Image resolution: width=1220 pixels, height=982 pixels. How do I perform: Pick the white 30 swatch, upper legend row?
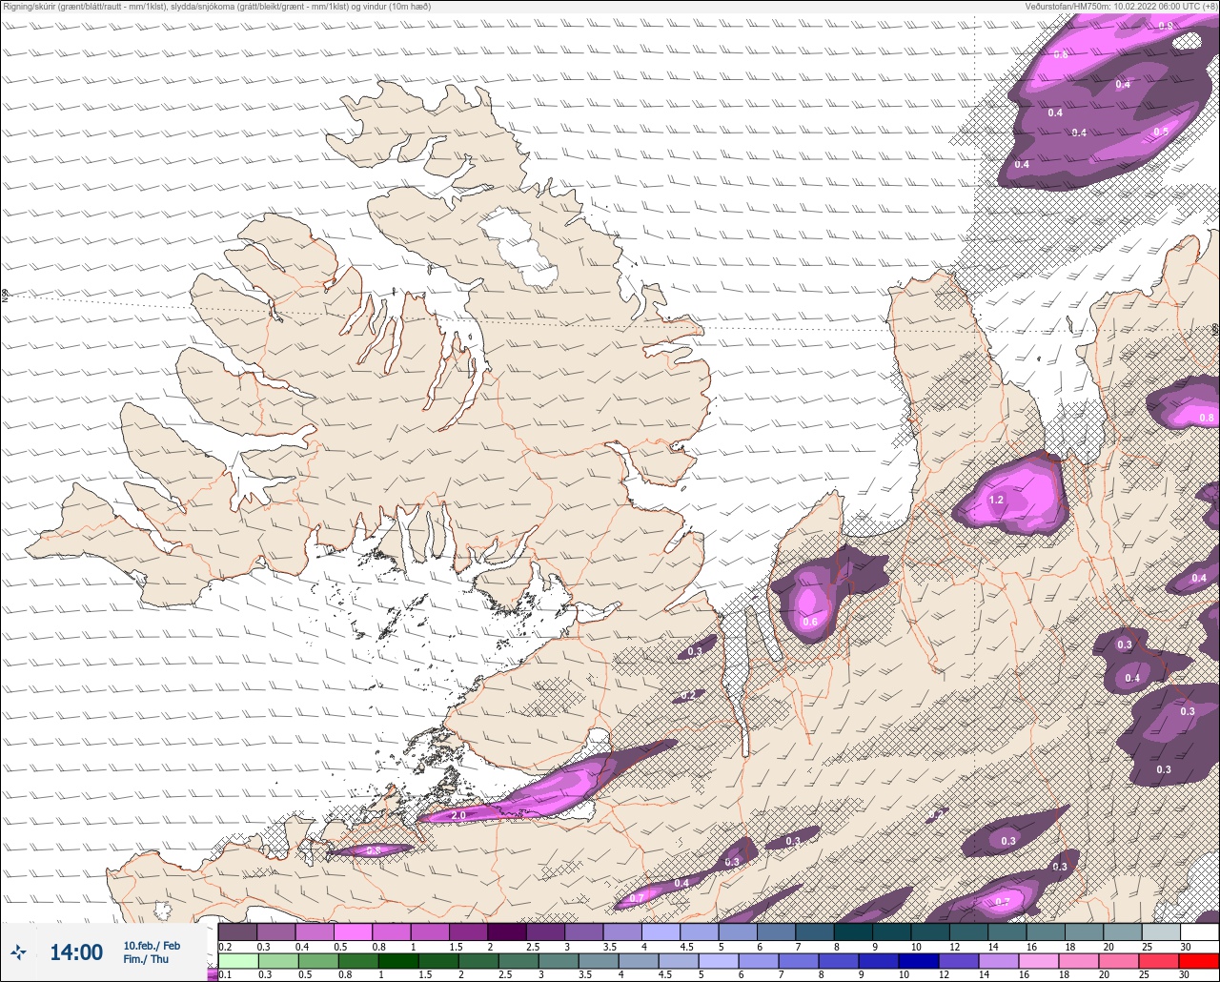[1199, 931]
